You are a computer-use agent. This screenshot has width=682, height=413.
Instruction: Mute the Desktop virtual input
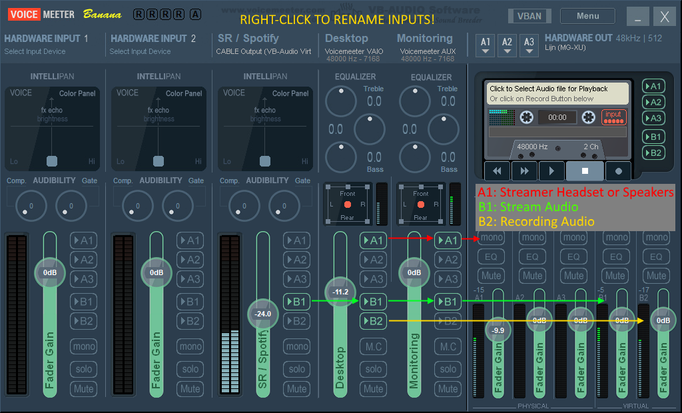pos(373,388)
